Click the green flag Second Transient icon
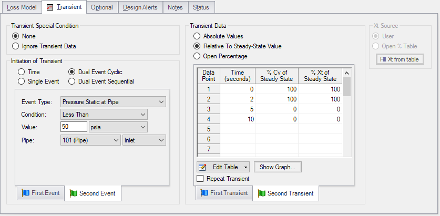 [262, 193]
